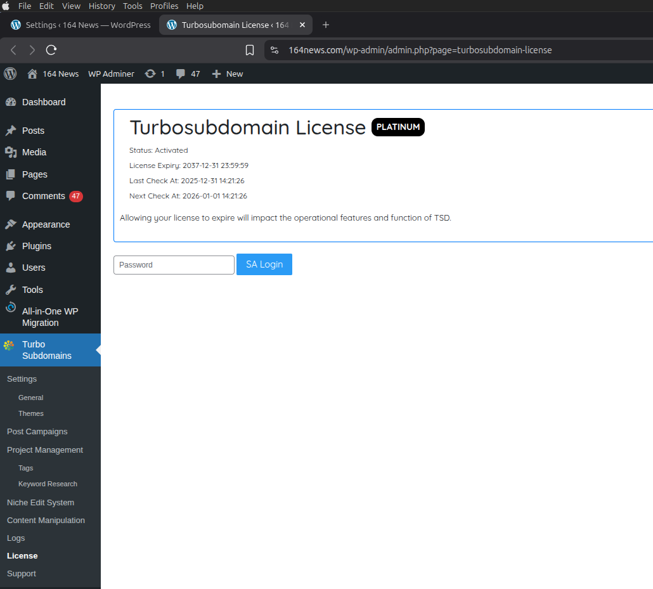This screenshot has height=589, width=653.
Task: Go to Post Campaigns submenu
Action: click(37, 431)
